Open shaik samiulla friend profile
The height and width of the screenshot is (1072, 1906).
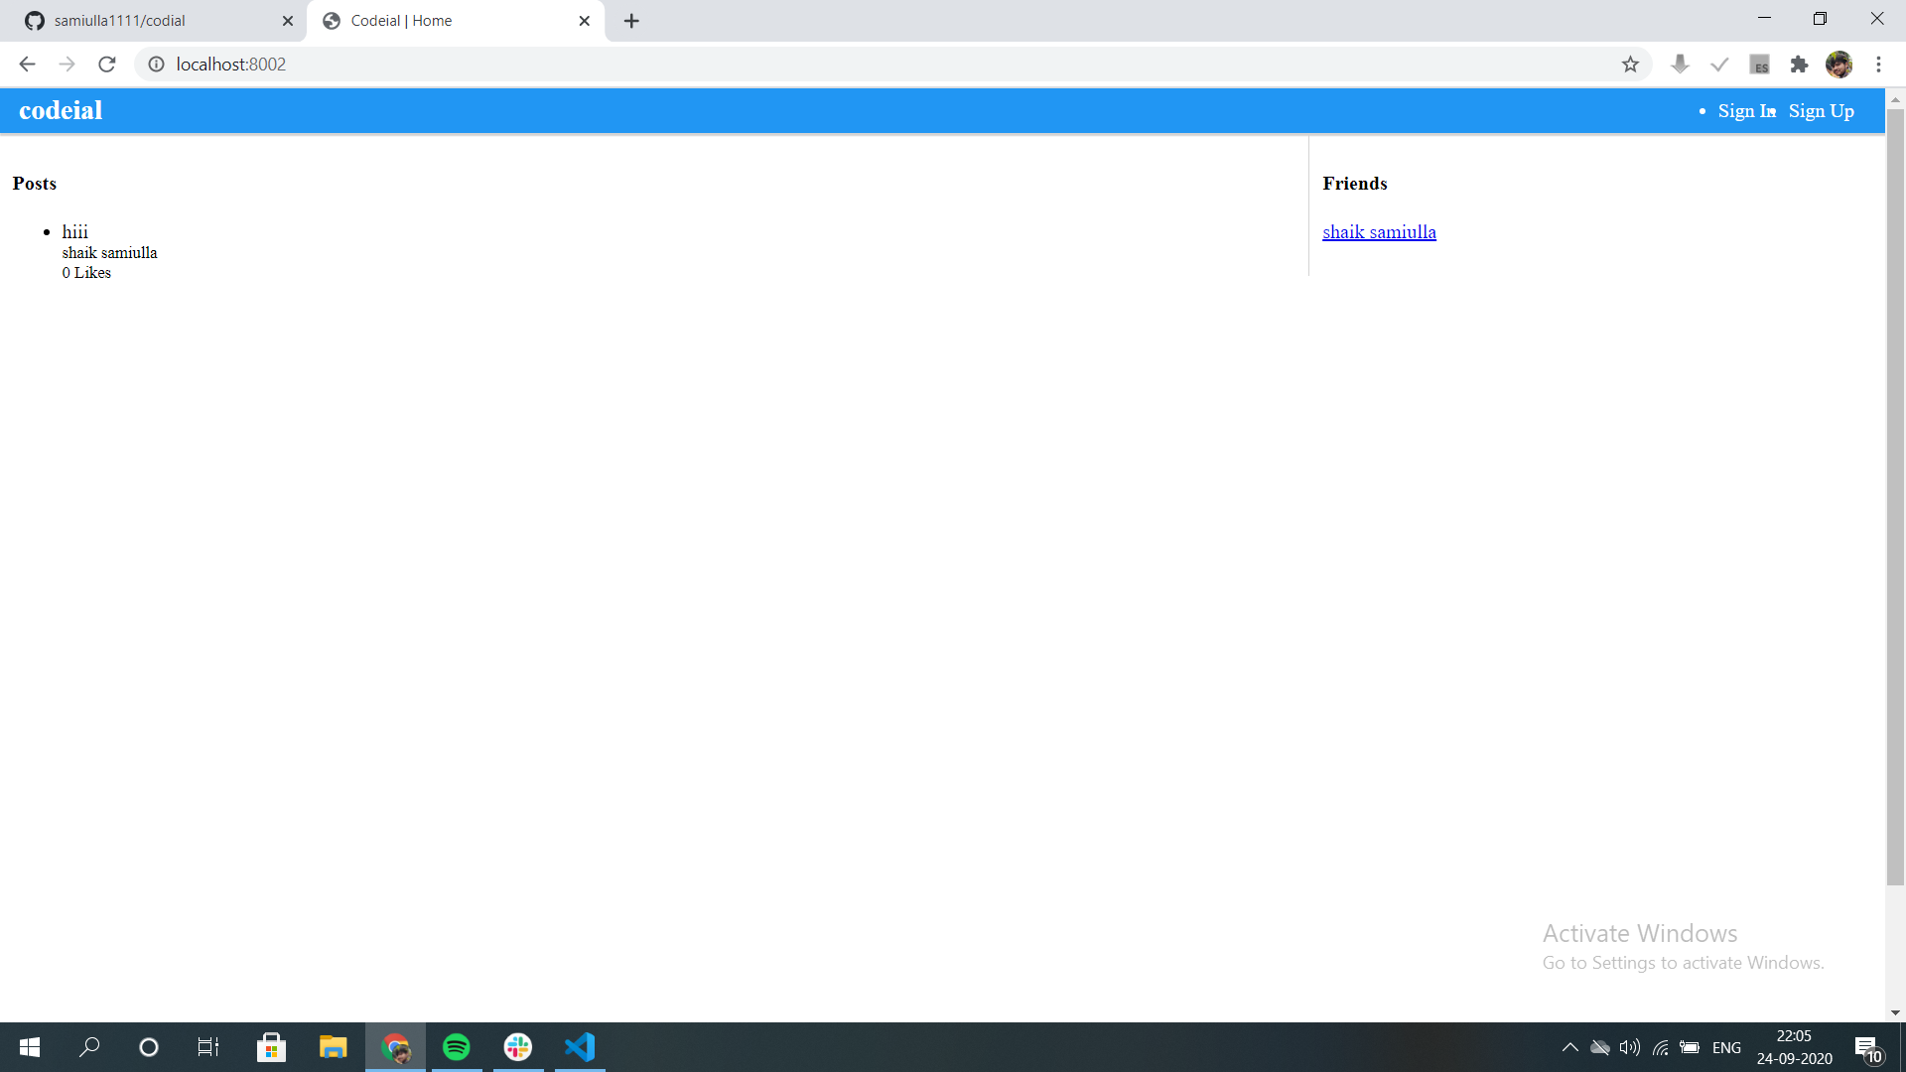(1379, 232)
